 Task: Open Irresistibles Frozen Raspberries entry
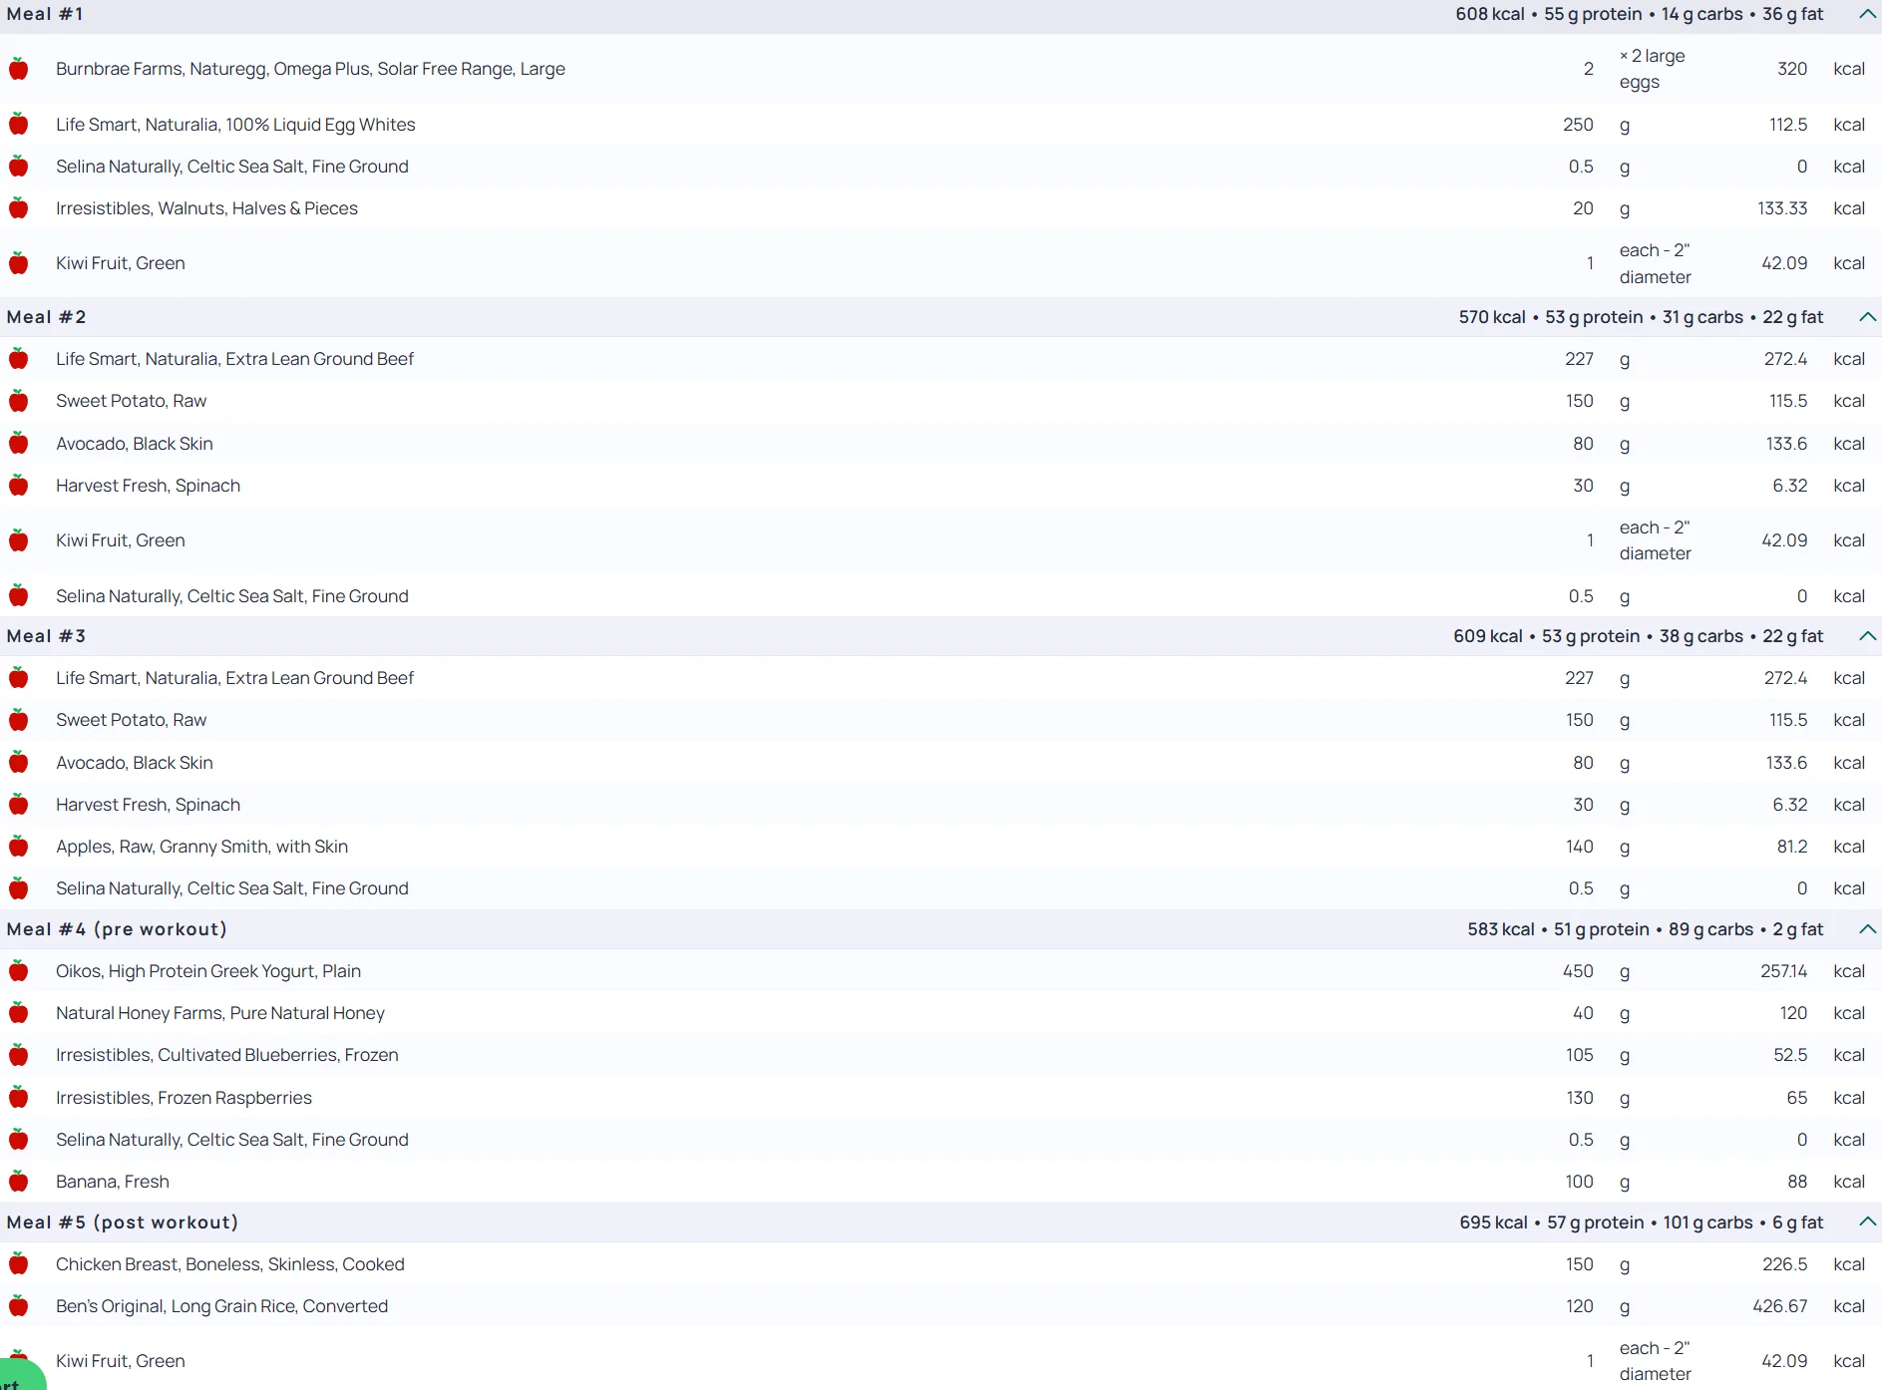[x=184, y=1098]
